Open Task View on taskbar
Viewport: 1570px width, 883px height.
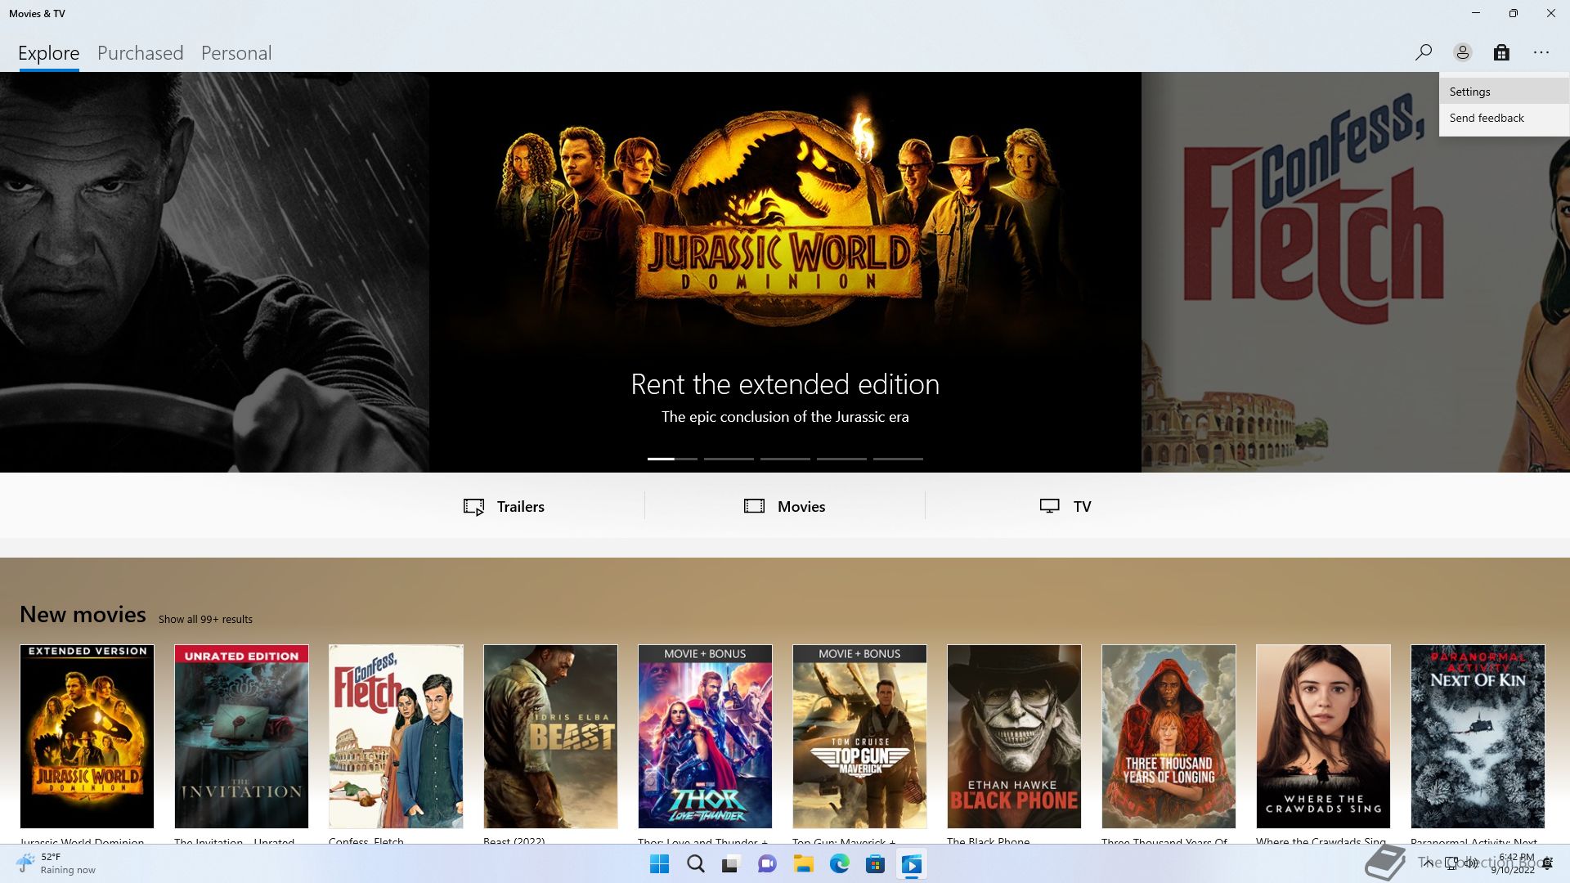coord(731,864)
